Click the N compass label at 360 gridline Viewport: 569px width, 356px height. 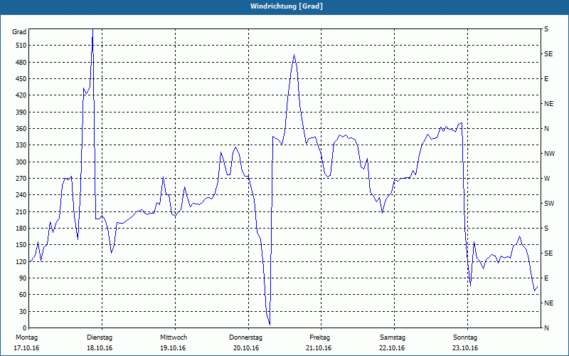[x=546, y=129]
